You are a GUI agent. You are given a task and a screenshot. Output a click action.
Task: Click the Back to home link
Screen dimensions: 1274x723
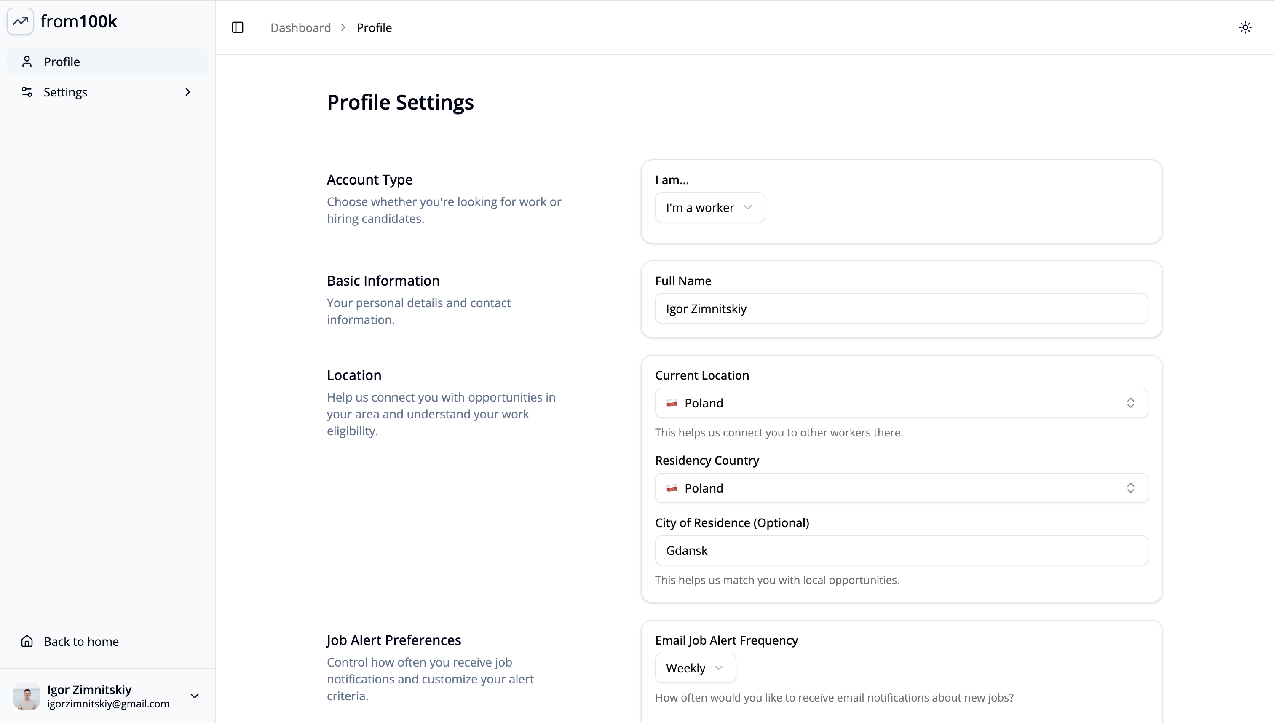click(x=81, y=641)
